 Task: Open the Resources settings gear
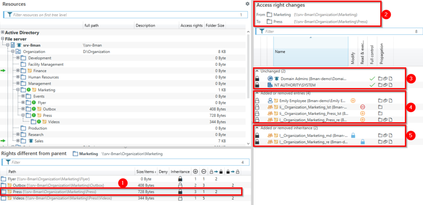(x=247, y=4)
